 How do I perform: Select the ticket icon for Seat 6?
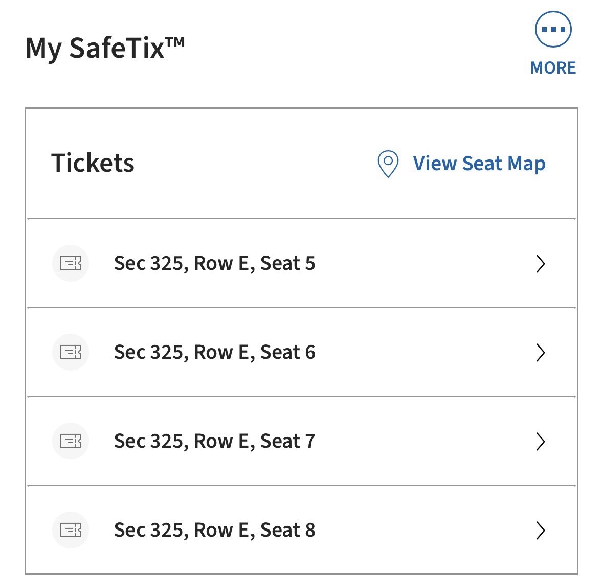click(71, 352)
